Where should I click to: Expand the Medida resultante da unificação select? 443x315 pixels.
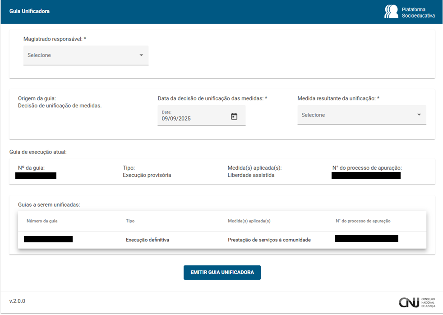(x=356, y=115)
